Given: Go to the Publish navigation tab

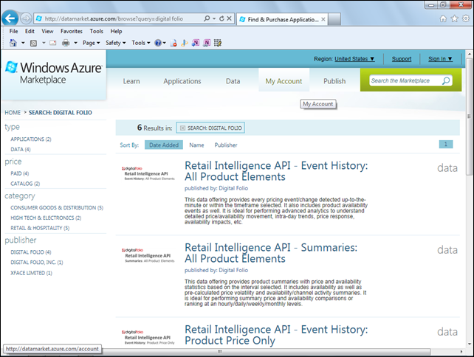Looking at the screenshot, I should pyautogui.click(x=334, y=81).
